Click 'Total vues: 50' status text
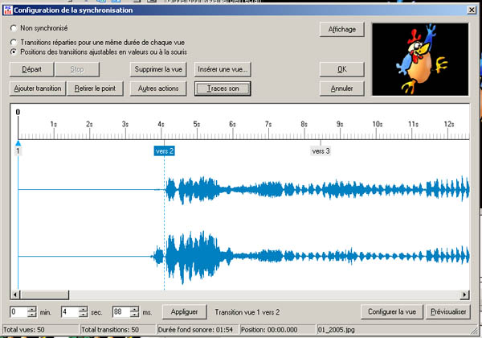482x338 pixels. pyautogui.click(x=24, y=330)
